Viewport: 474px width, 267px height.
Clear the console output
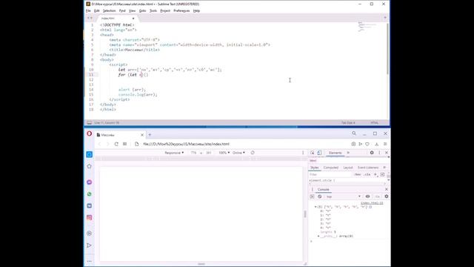point(319,197)
